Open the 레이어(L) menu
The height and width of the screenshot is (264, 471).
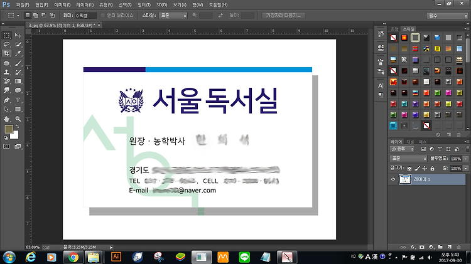pyautogui.click(x=85, y=5)
